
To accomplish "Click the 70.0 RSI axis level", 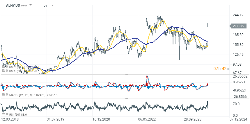I will pyautogui.click(x=236, y=104).
